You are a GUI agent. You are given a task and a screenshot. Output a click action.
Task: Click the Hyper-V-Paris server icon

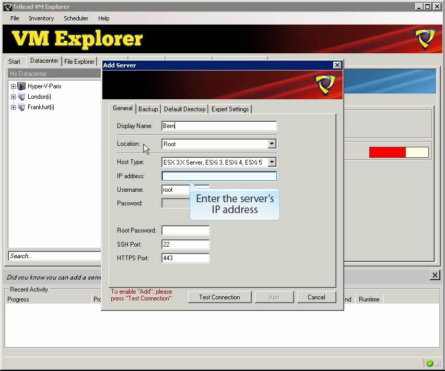point(21,86)
